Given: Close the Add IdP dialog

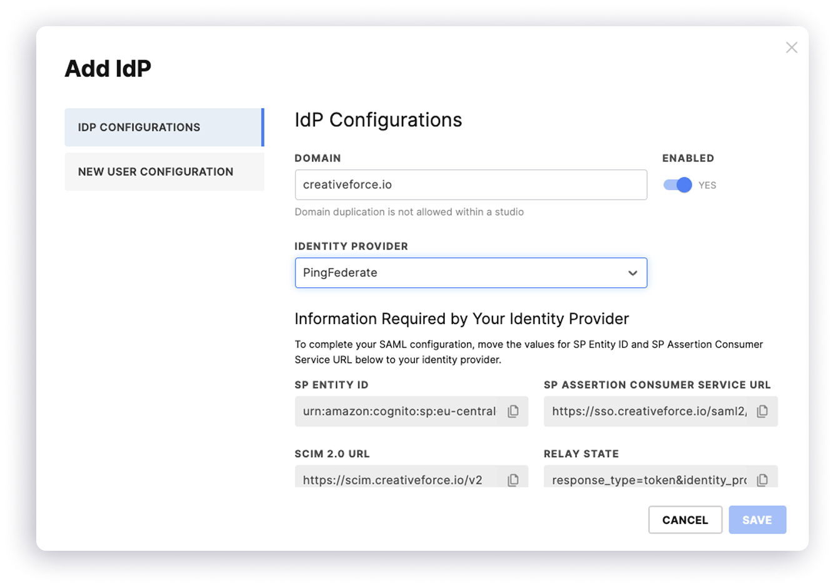Looking at the screenshot, I should pos(791,47).
